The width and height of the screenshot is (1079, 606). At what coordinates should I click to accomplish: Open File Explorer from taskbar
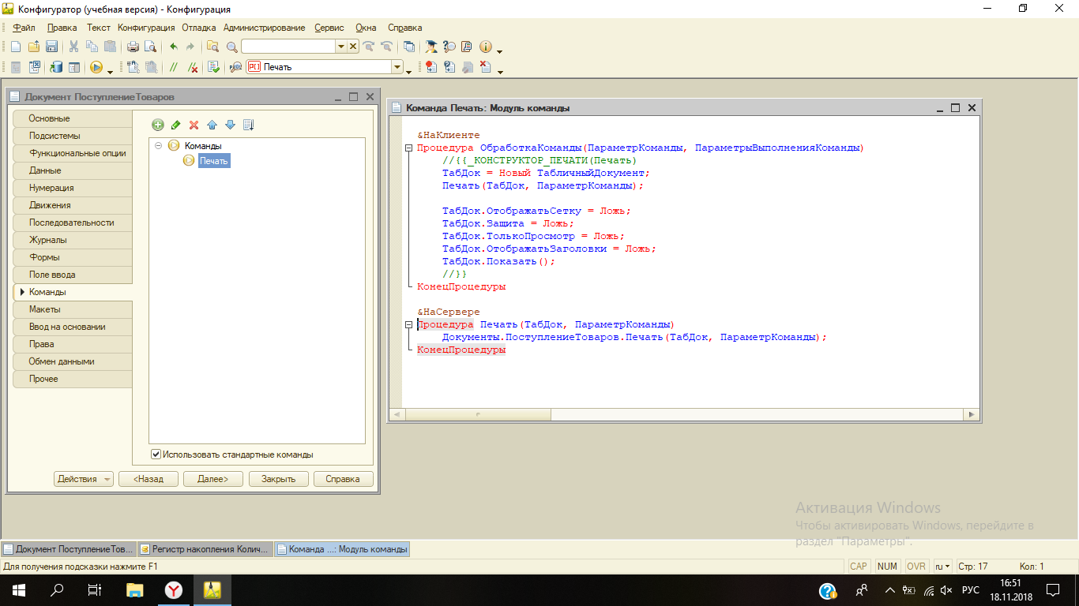135,590
